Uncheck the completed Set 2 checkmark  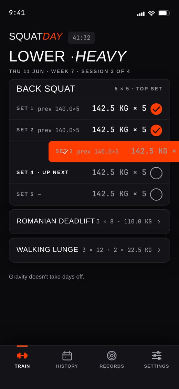point(156,130)
